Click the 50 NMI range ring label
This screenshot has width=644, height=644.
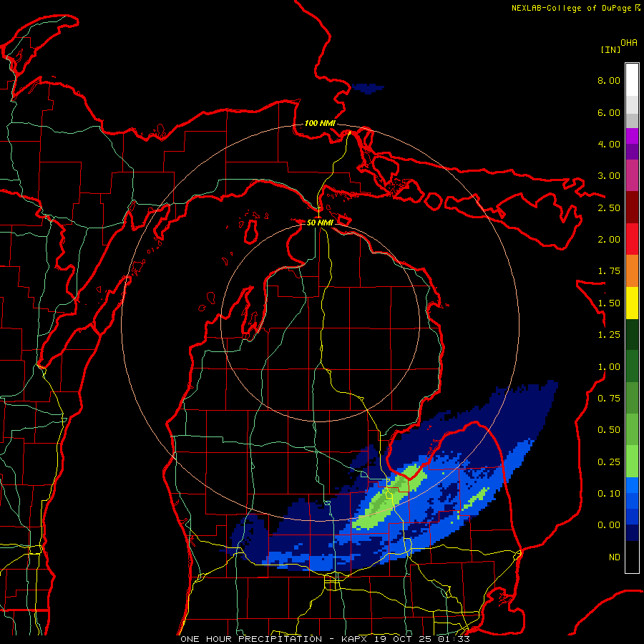click(x=320, y=223)
